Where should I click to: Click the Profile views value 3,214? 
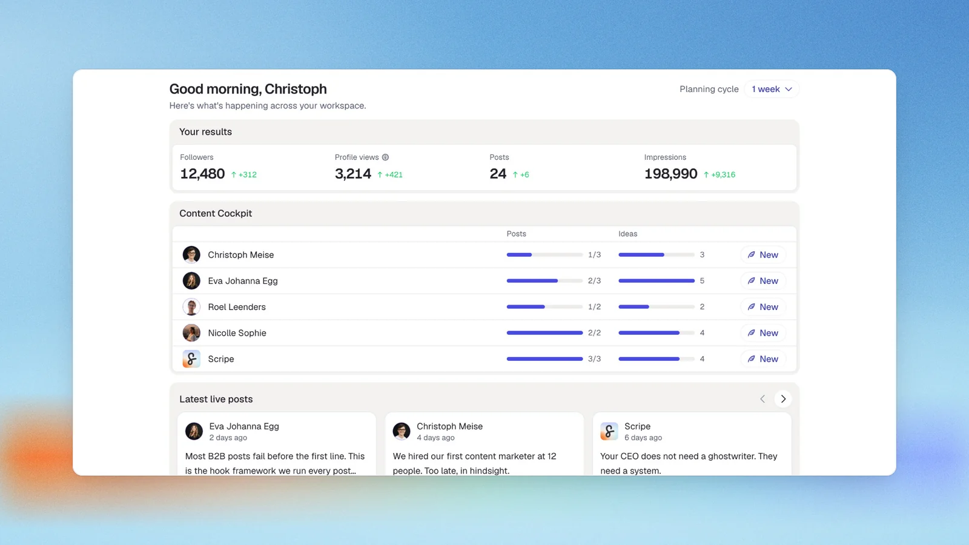tap(353, 174)
